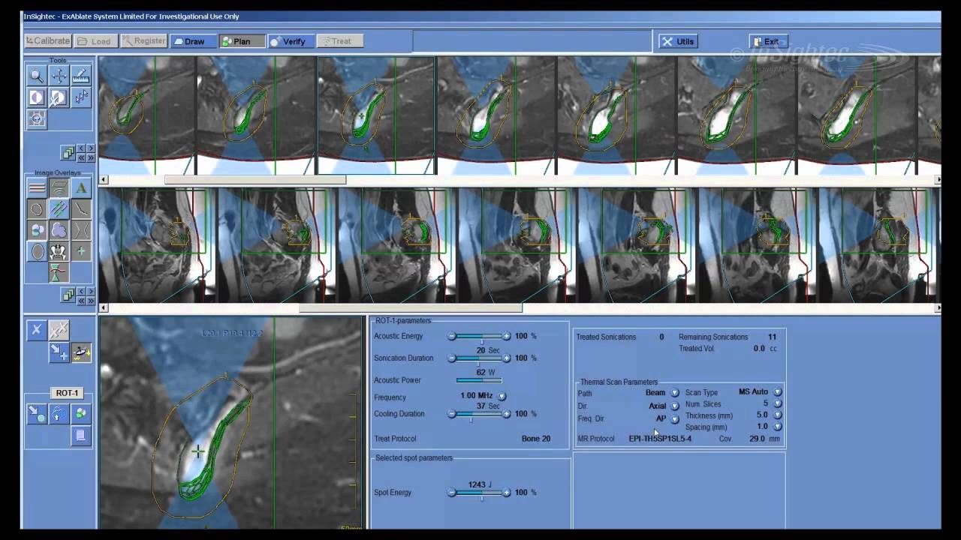
Task: Toggle the pelvis bone overlay
Action: tap(59, 252)
